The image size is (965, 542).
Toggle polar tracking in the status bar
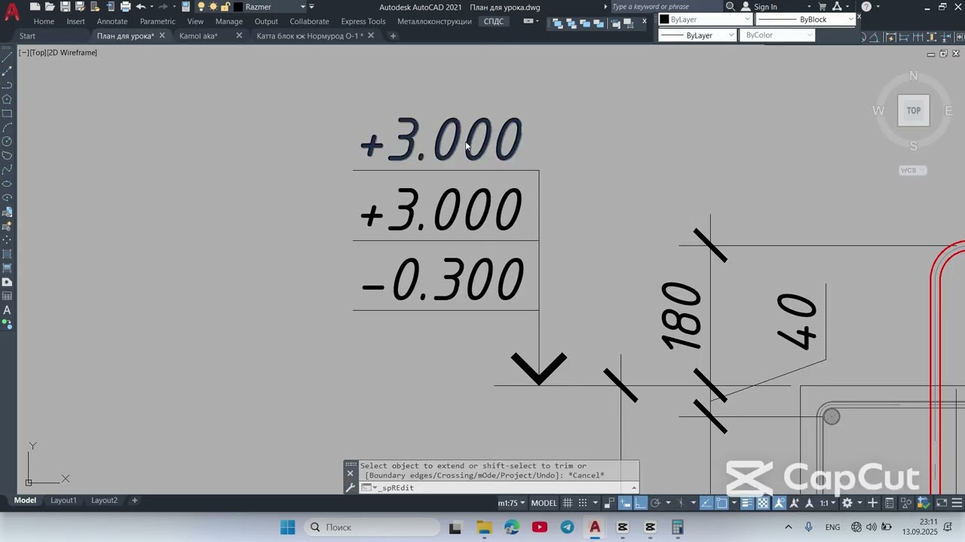click(x=655, y=503)
